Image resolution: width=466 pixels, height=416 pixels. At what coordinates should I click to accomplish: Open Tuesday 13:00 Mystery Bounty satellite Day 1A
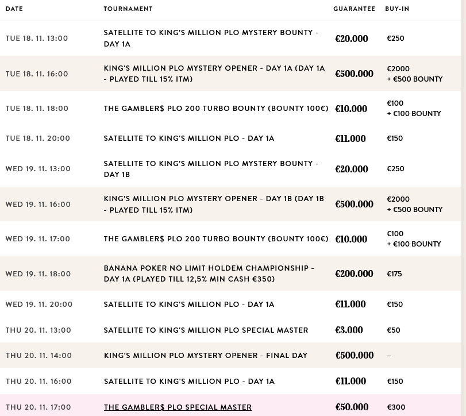210,38
